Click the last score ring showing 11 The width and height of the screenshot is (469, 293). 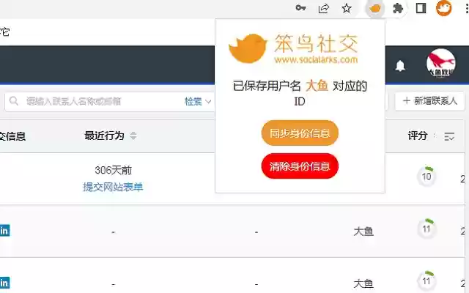click(x=426, y=281)
